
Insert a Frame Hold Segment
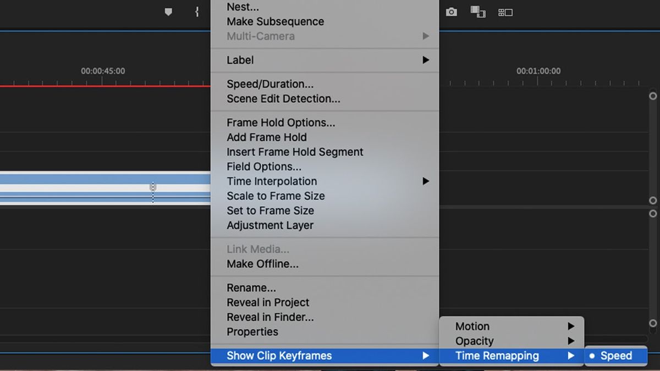(x=295, y=152)
